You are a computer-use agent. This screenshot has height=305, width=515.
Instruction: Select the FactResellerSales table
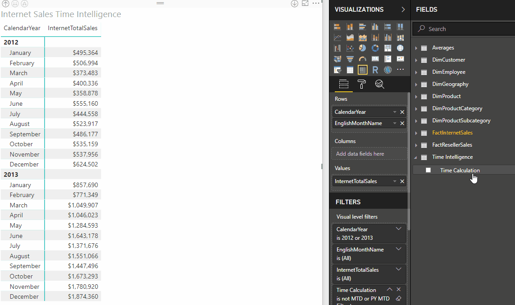click(452, 145)
